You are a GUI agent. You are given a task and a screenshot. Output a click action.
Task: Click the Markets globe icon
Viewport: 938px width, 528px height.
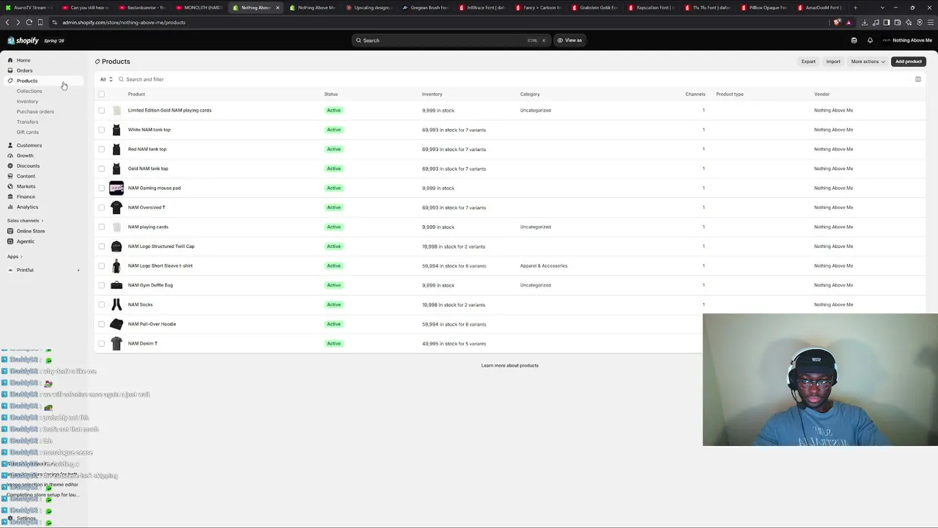pyautogui.click(x=10, y=186)
